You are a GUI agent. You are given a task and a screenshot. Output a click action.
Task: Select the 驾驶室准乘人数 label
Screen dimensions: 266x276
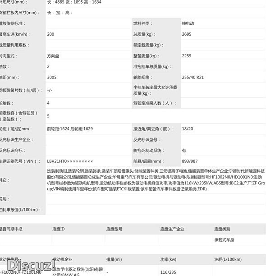155,103
